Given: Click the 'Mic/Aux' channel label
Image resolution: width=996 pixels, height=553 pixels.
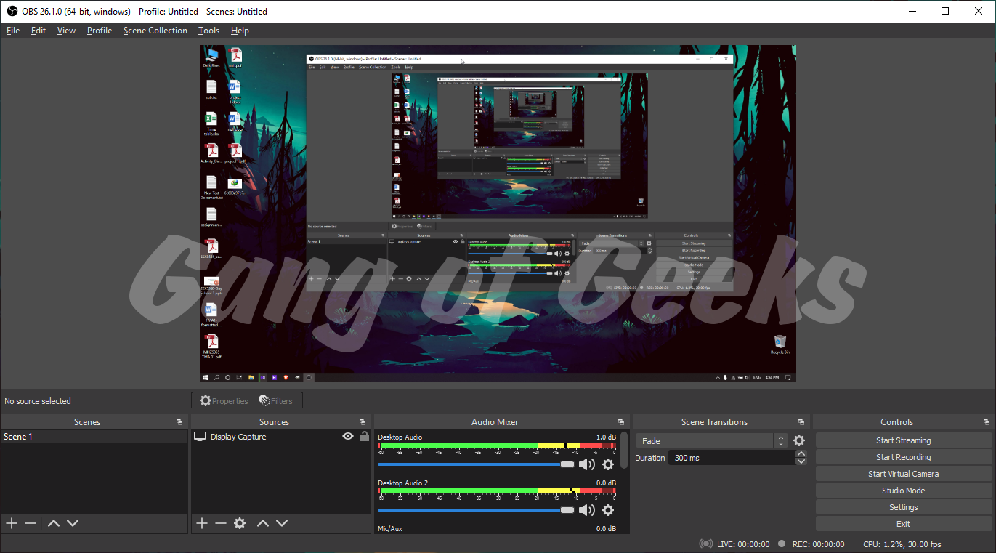Looking at the screenshot, I should (390, 529).
